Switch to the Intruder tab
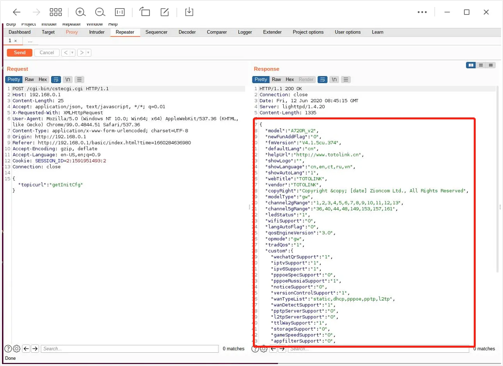This screenshot has height=366, width=503. tap(97, 32)
